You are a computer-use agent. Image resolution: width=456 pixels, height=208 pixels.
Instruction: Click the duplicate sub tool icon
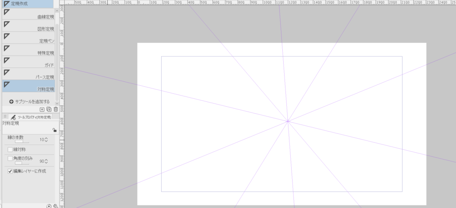point(49,109)
